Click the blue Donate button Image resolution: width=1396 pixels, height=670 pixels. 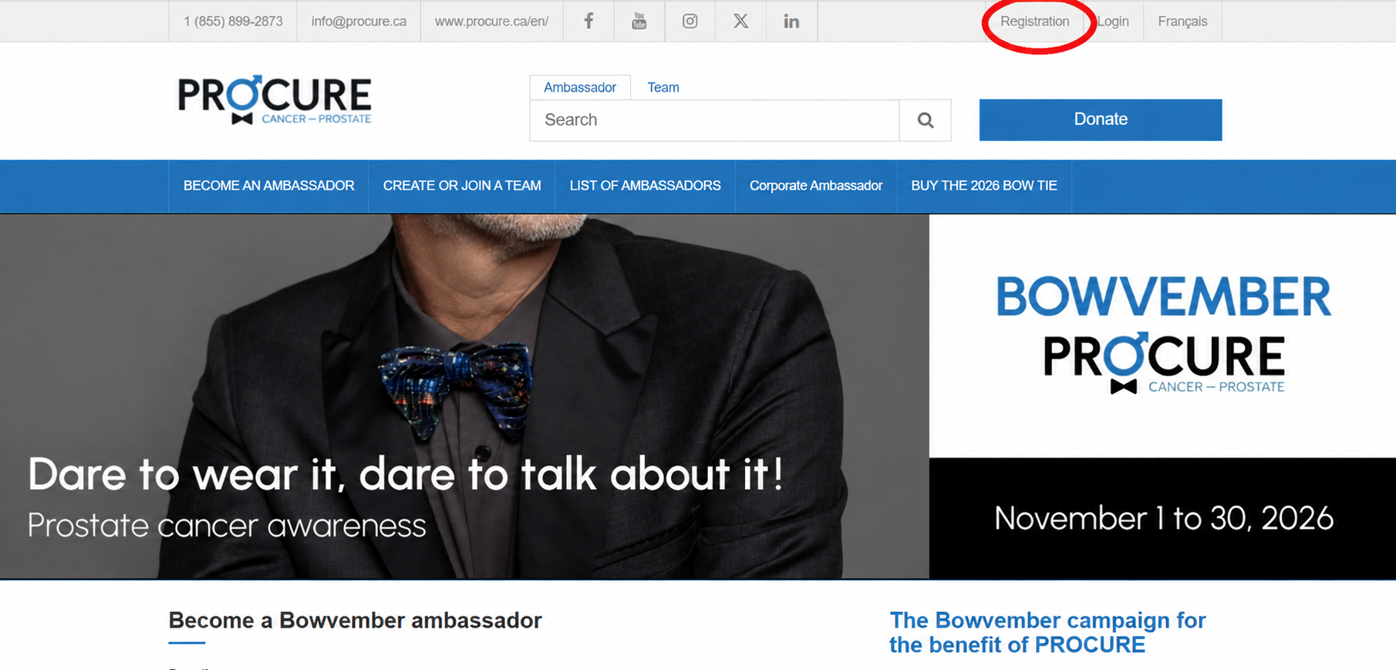[1101, 120]
